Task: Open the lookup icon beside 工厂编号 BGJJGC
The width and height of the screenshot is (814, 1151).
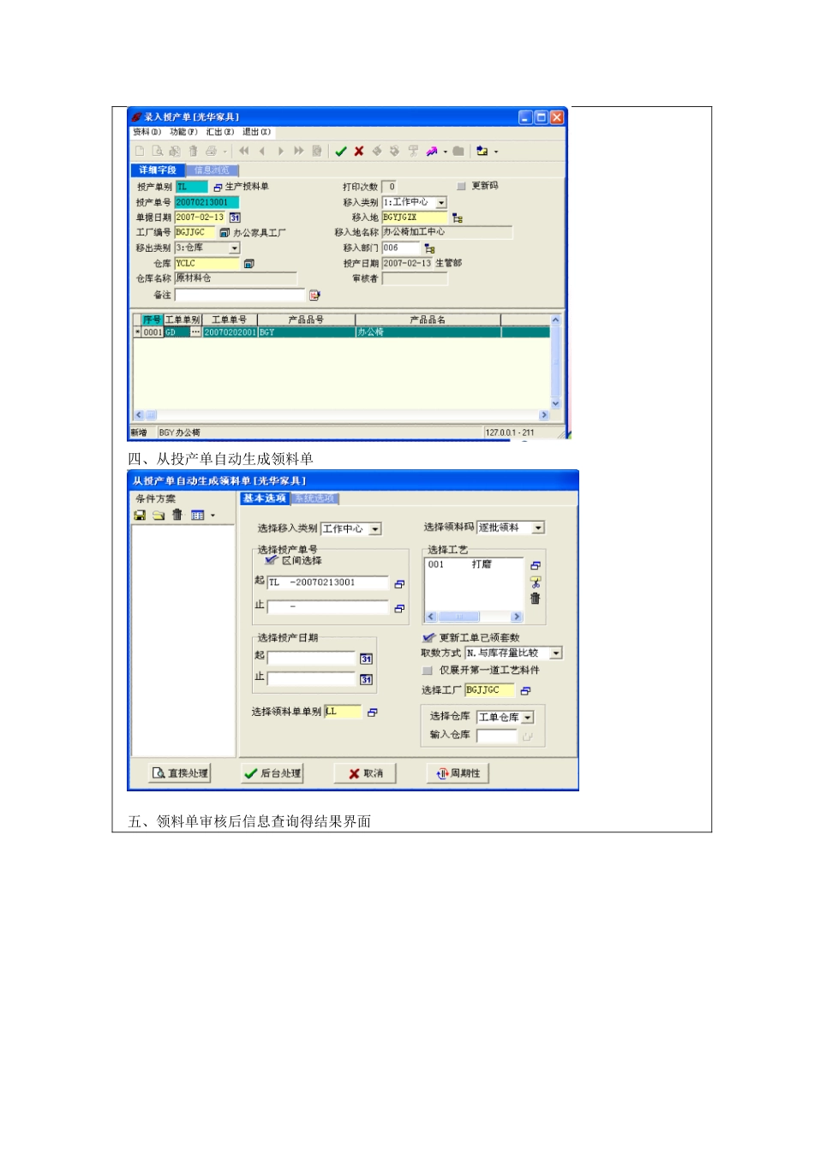Action: click(224, 233)
